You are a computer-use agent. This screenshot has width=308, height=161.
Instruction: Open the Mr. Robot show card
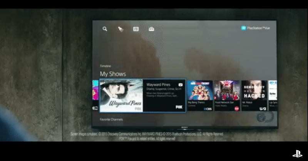[x=254, y=95]
